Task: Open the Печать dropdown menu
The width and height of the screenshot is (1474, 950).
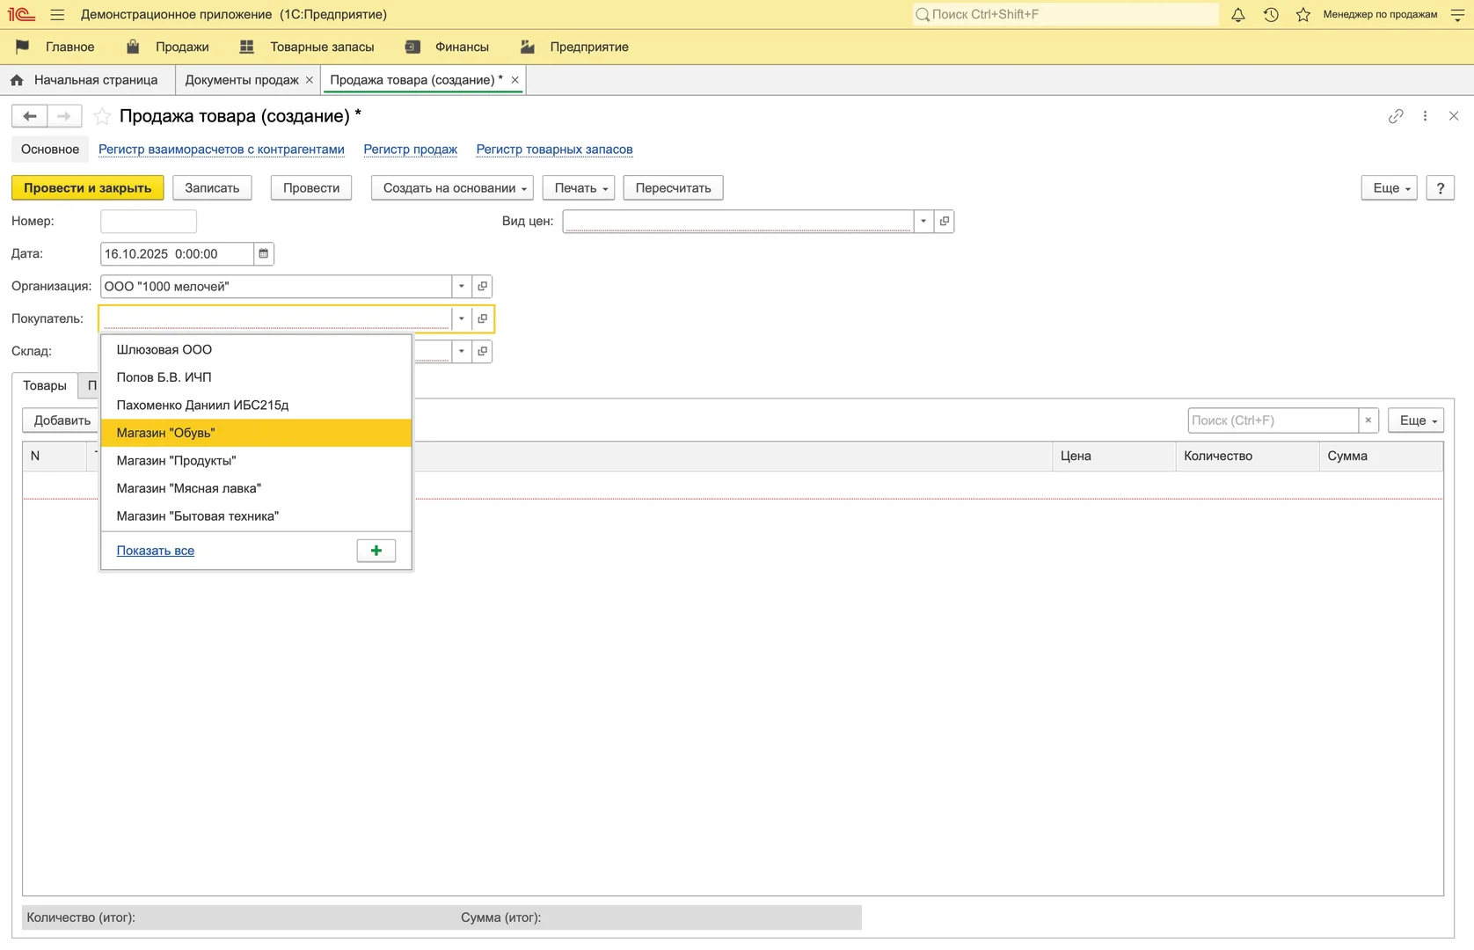Action: click(580, 187)
